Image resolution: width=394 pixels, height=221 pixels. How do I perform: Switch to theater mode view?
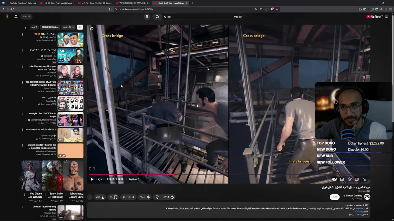coord(357,179)
